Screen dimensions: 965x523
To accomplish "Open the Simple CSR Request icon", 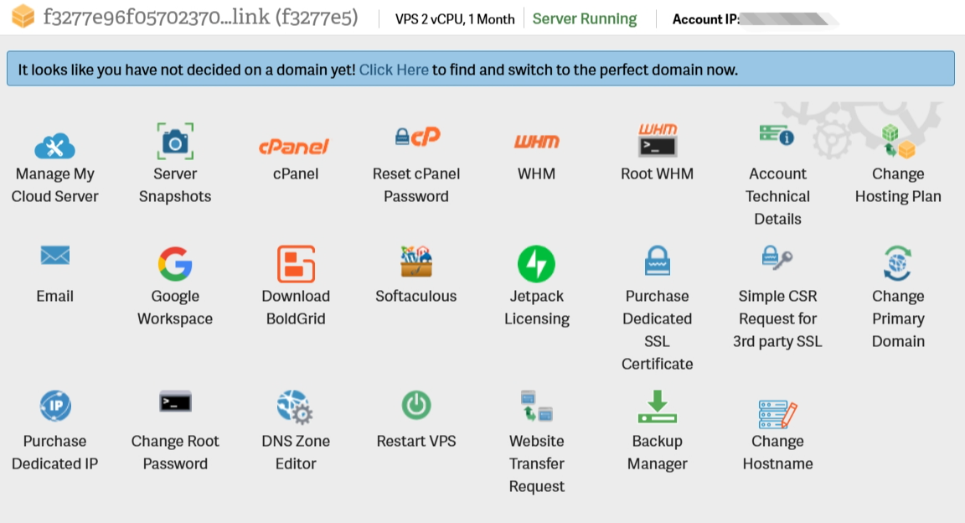I will point(777,257).
